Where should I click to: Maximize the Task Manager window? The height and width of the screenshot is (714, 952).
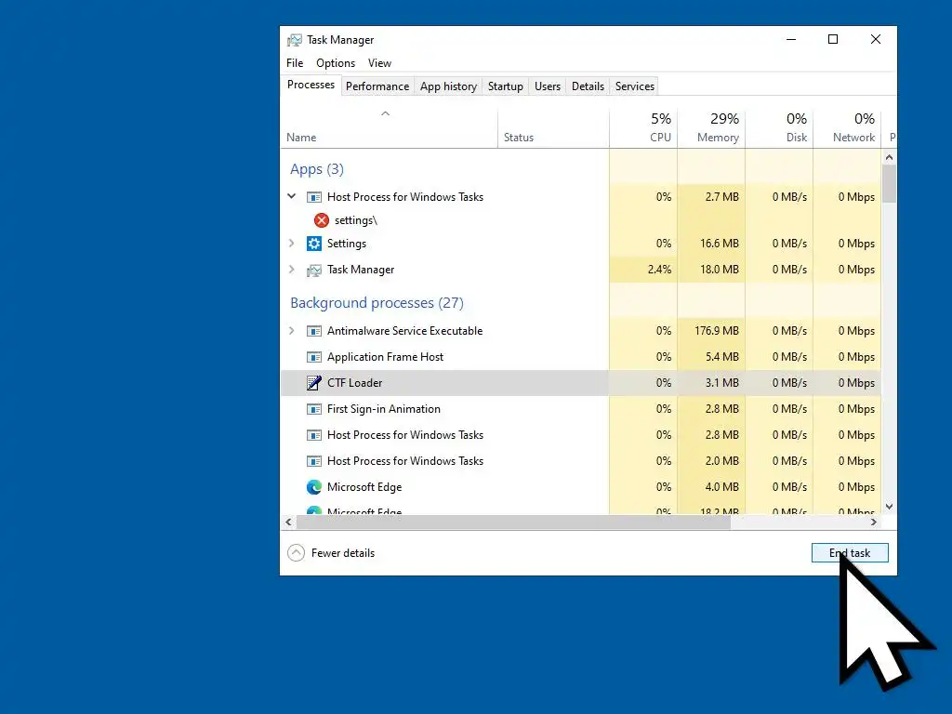(x=833, y=39)
